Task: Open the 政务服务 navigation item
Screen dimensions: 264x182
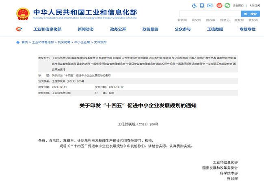Action: pos(150,30)
